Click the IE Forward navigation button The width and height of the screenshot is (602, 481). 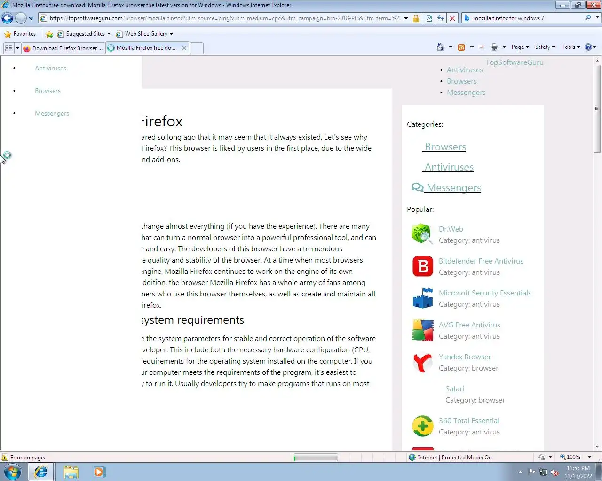[21, 18]
